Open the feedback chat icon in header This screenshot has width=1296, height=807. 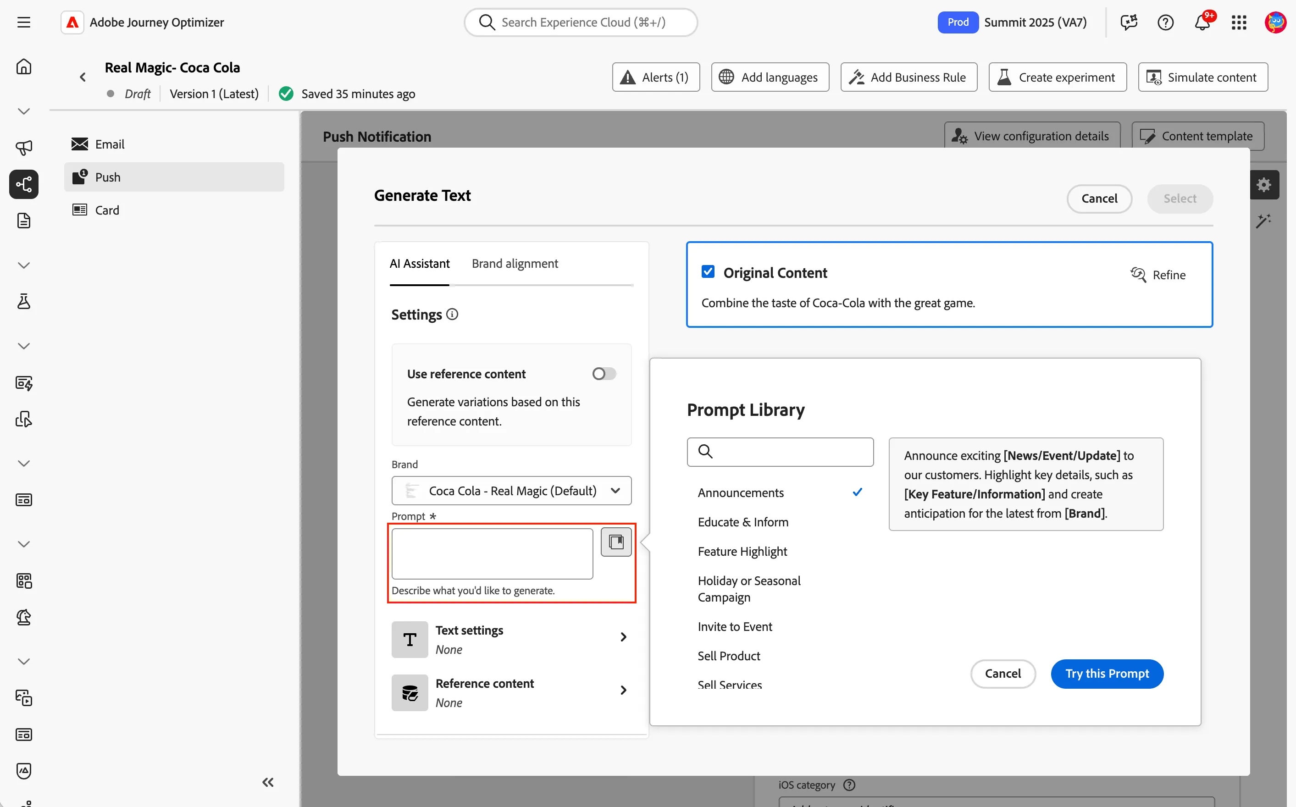click(1129, 22)
